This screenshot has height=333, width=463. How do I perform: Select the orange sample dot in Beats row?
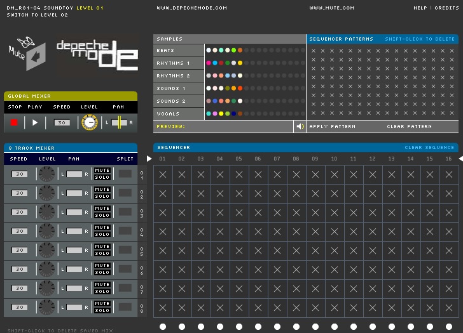(240, 50)
